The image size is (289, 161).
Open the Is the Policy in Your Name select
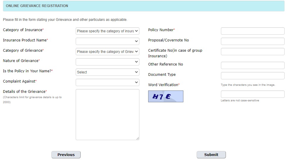tap(107, 72)
